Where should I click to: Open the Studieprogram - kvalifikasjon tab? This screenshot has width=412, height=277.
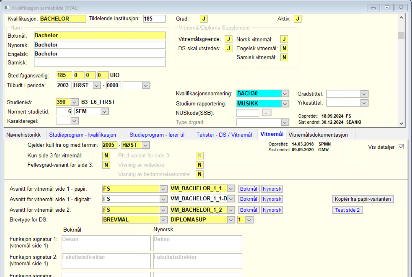pyautogui.click(x=83, y=135)
